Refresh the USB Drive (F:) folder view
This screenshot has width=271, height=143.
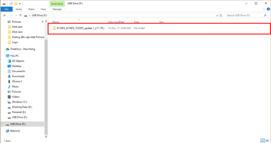click(221, 15)
